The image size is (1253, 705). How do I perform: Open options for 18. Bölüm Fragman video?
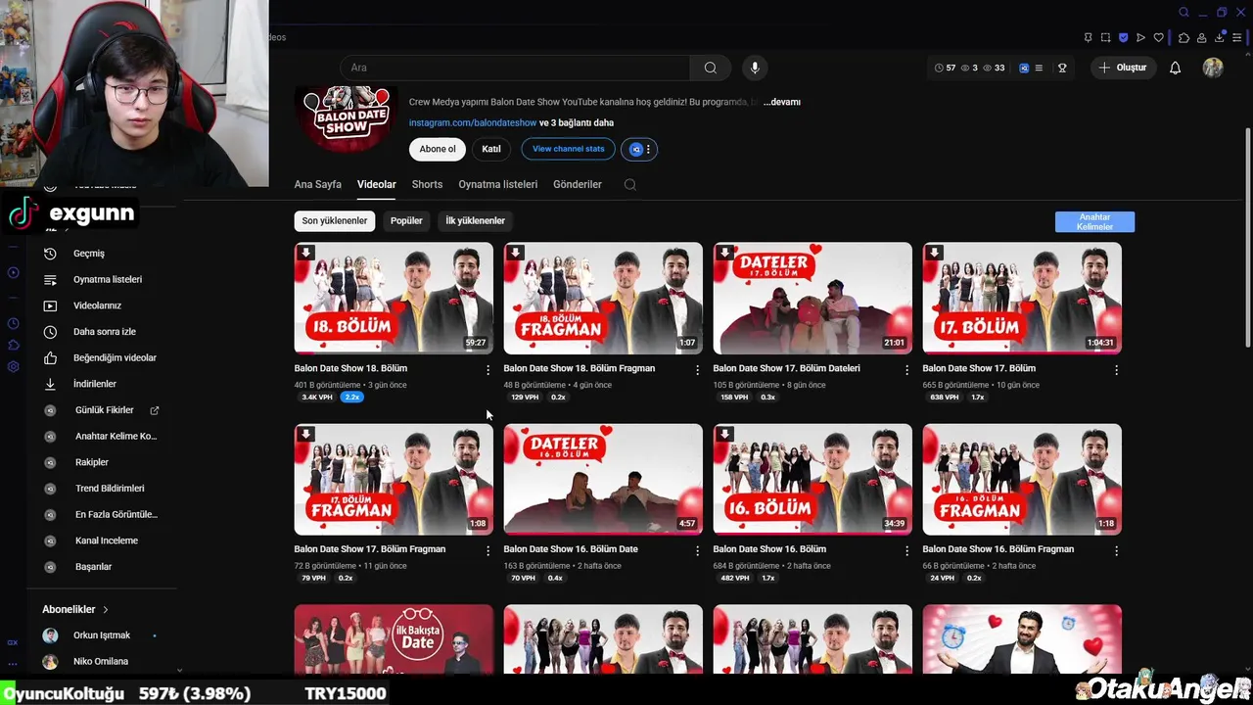coord(697,370)
